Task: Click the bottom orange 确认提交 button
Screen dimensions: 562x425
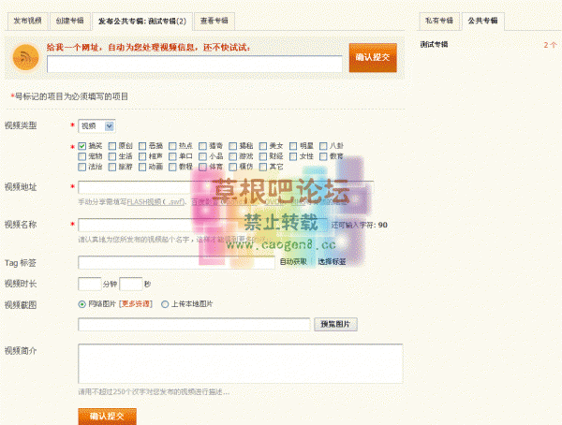Action: coord(107,415)
